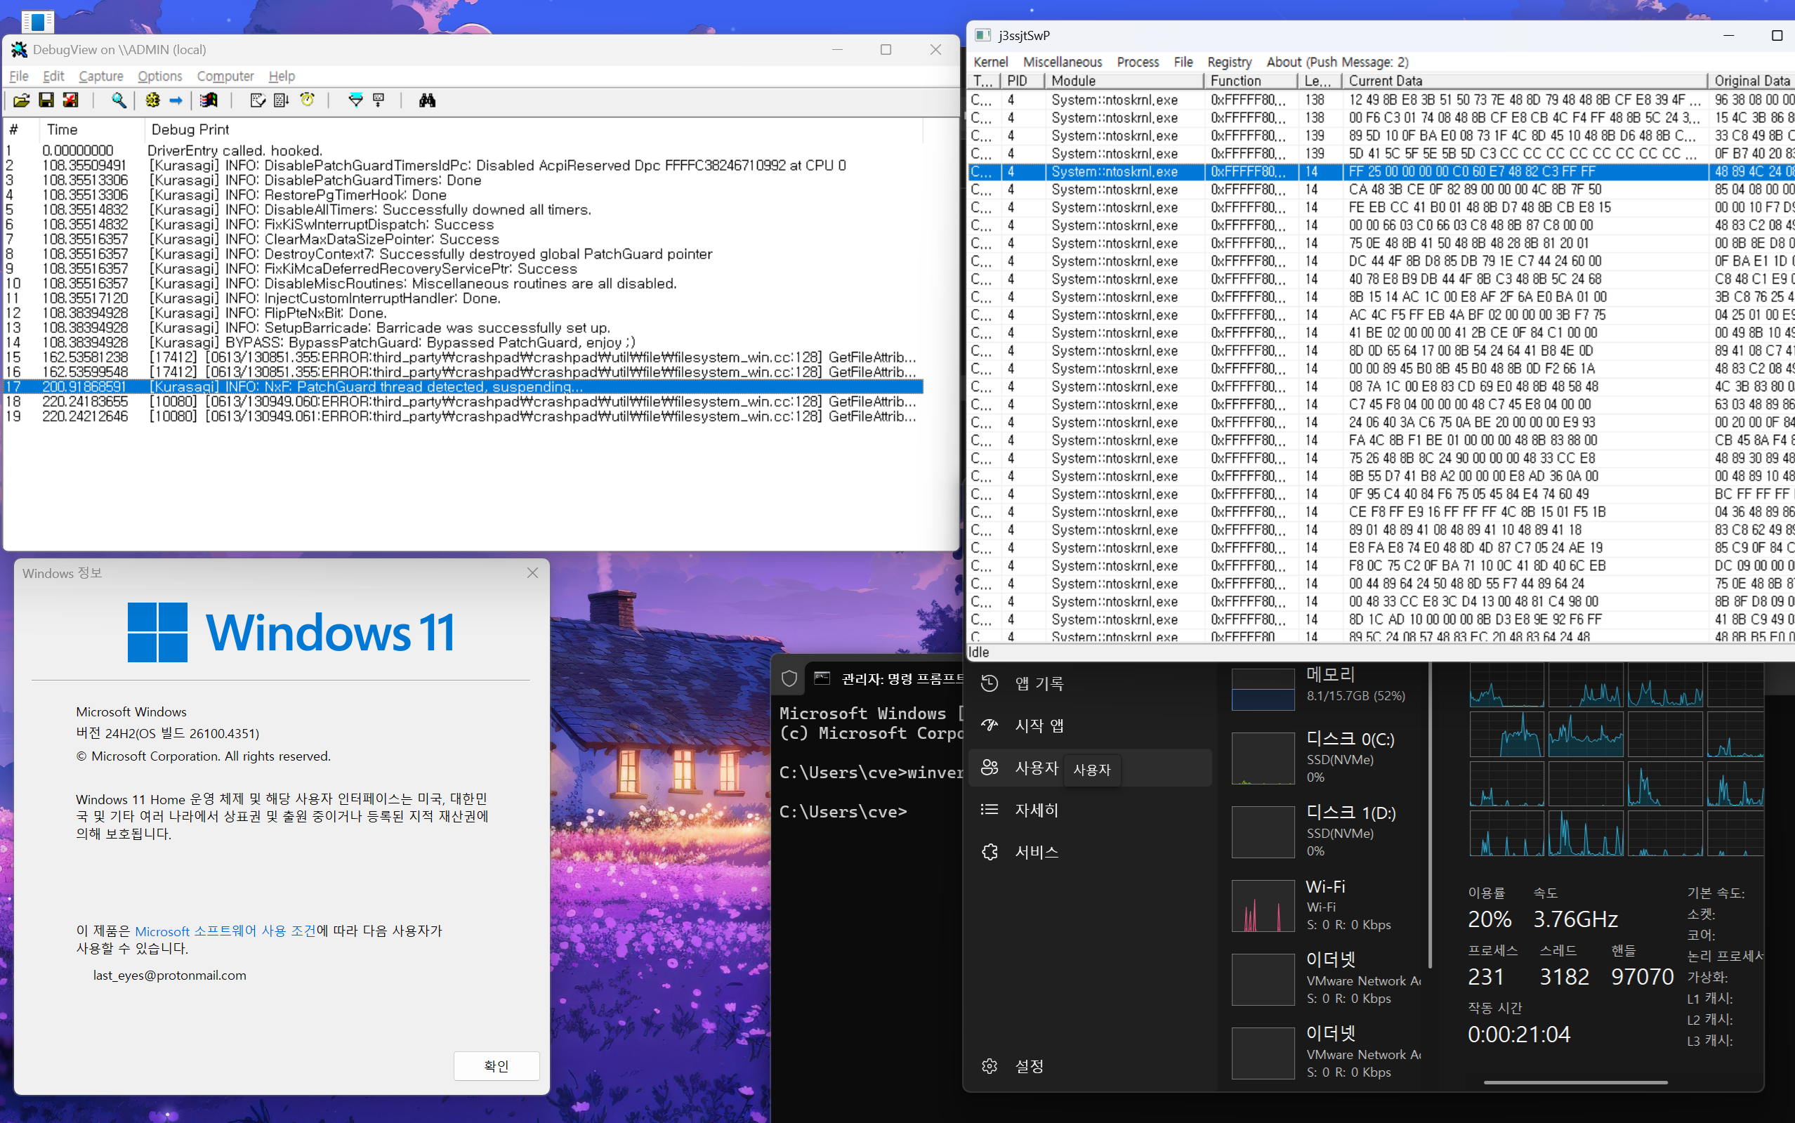The height and width of the screenshot is (1123, 1795).
Task: Open history depth icon in DebugView toolbar
Action: 379,100
